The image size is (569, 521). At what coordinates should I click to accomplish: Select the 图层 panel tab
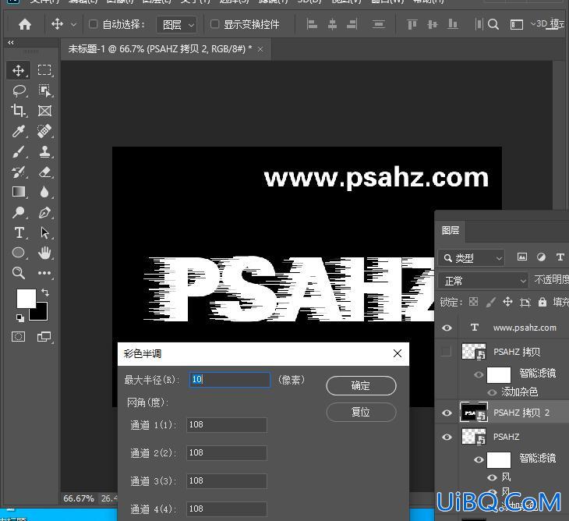tap(451, 230)
